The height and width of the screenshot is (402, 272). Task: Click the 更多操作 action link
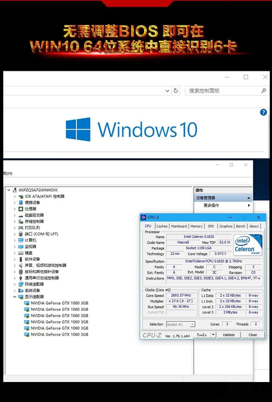(x=211, y=206)
